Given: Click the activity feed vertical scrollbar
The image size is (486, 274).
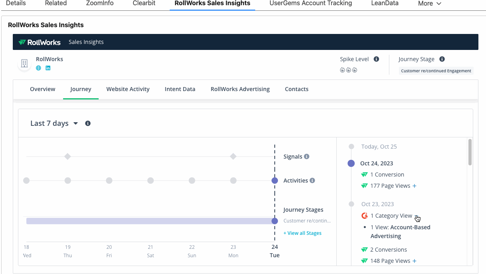Looking at the screenshot, I should point(470,152).
